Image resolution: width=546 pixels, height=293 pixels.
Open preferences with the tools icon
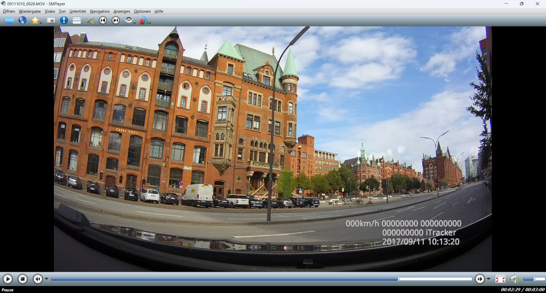click(x=90, y=20)
